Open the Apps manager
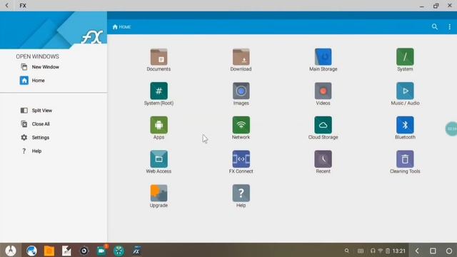The width and height of the screenshot is (457, 257). pyautogui.click(x=159, y=128)
